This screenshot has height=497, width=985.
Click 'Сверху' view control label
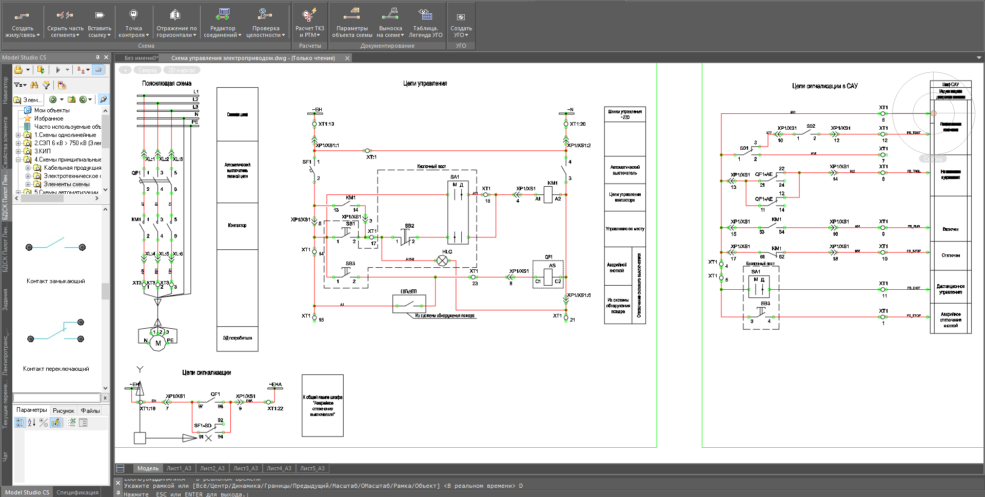click(x=147, y=70)
